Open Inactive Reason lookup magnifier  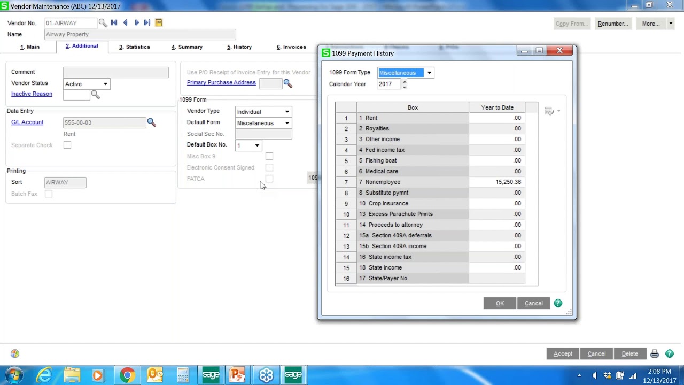coord(95,95)
